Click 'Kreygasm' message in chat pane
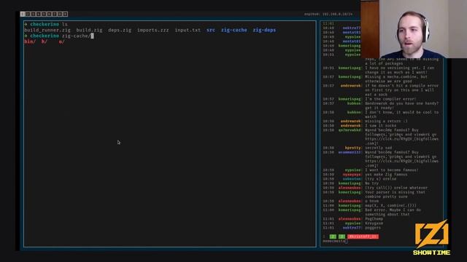Image resolution: width=467 pixels, height=262 pixels. pos(374,223)
